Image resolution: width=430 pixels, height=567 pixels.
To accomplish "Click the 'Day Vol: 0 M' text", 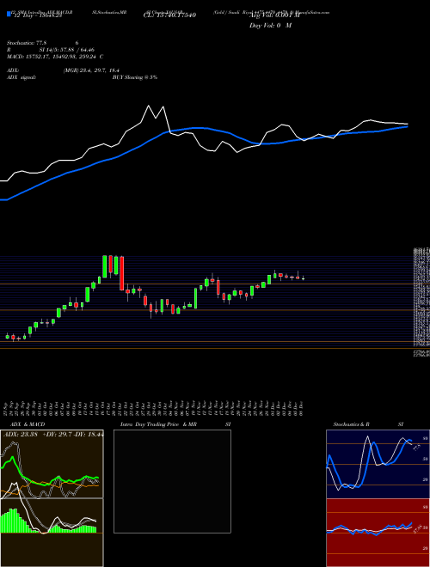I will [x=270, y=25].
